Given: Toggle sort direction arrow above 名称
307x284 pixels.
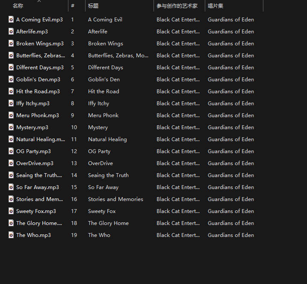Looking at the screenshot, I should coord(39,1).
